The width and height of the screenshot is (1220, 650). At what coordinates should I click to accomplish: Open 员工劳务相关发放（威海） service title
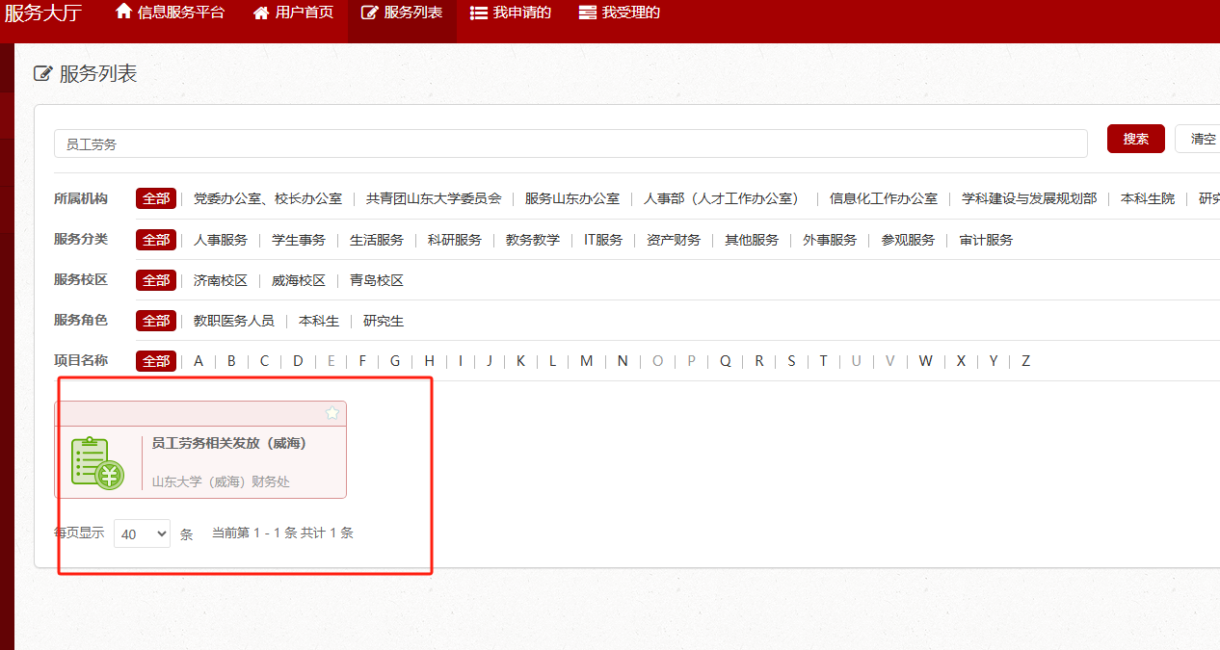(x=229, y=443)
